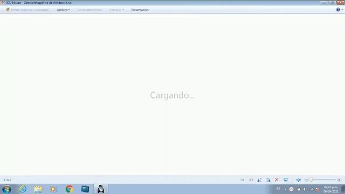The width and height of the screenshot is (345, 194).
Task: Fit photo to window icon
Action: [298, 180]
